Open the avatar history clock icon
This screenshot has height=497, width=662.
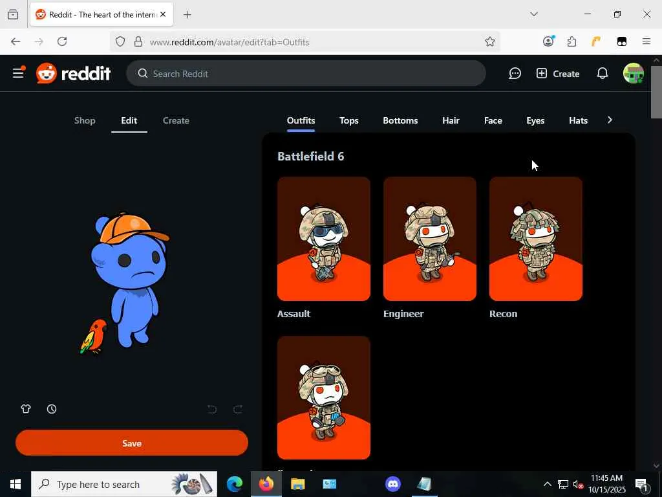[x=52, y=409]
